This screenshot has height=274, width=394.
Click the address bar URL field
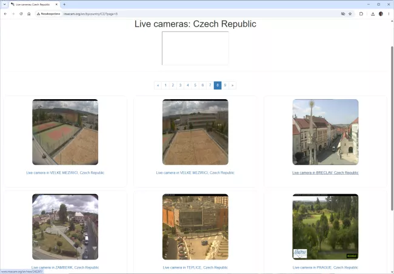[201, 14]
